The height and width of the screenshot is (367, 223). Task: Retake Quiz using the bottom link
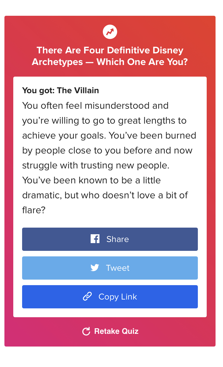[111, 331]
